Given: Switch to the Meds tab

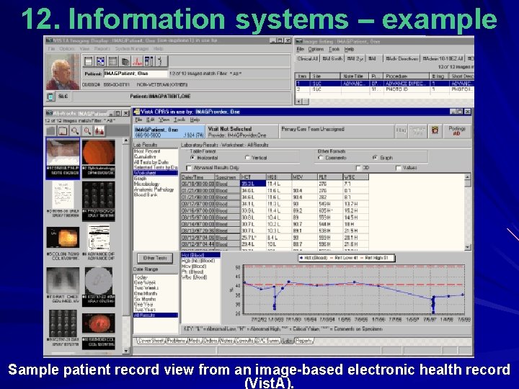Looking at the screenshot, I should (x=195, y=341).
